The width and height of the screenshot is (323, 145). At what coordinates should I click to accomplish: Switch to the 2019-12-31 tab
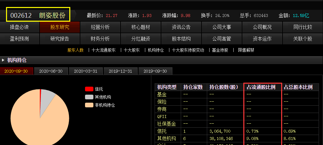[120, 71]
